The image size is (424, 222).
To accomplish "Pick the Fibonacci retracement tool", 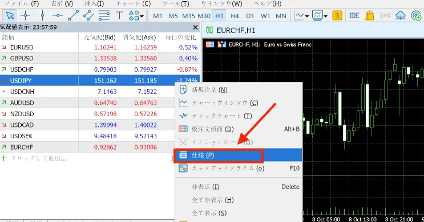I will click(104, 15).
